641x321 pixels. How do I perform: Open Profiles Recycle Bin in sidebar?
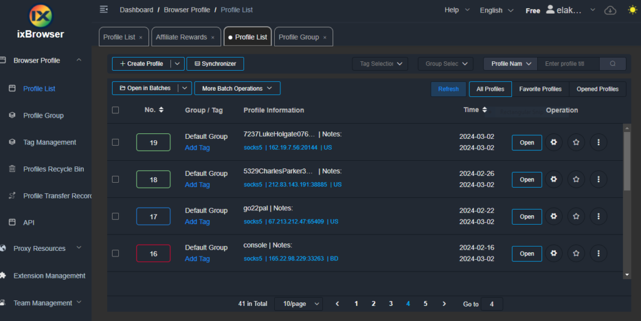tap(53, 169)
